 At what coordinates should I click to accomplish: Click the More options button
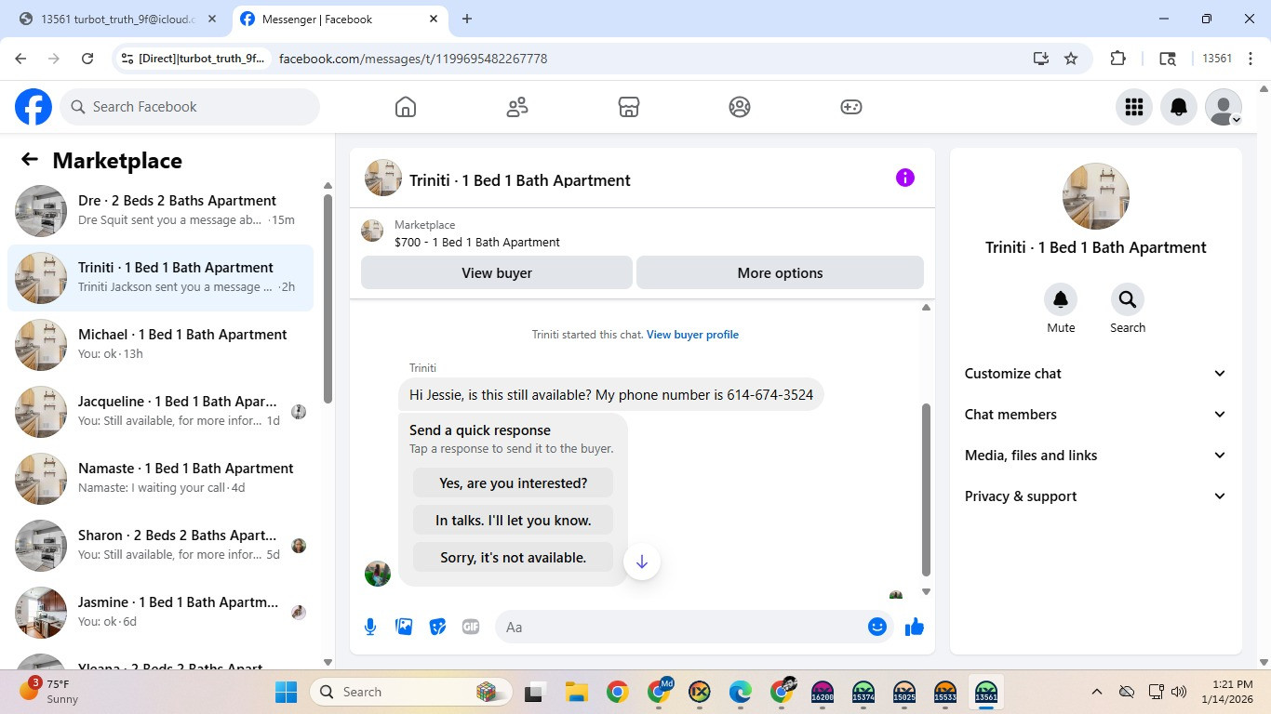click(780, 273)
